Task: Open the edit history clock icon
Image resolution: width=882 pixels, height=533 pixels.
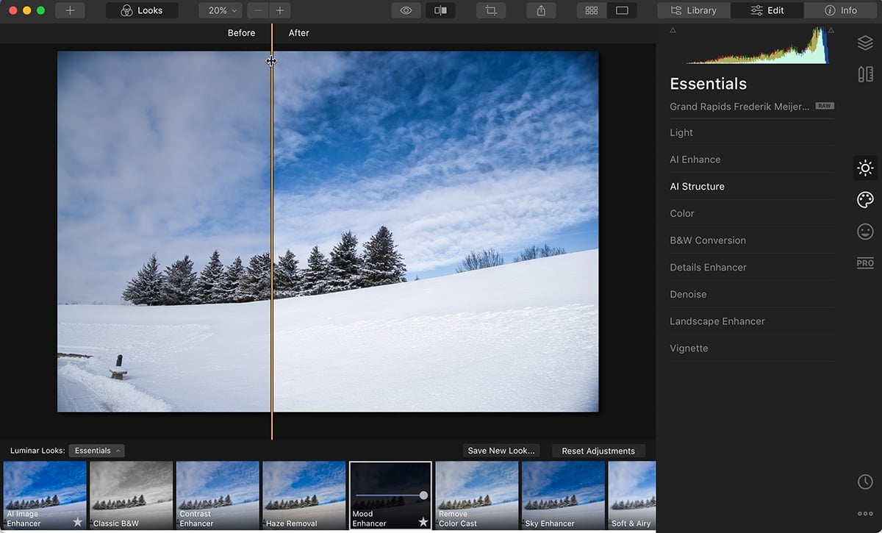Action: [864, 482]
